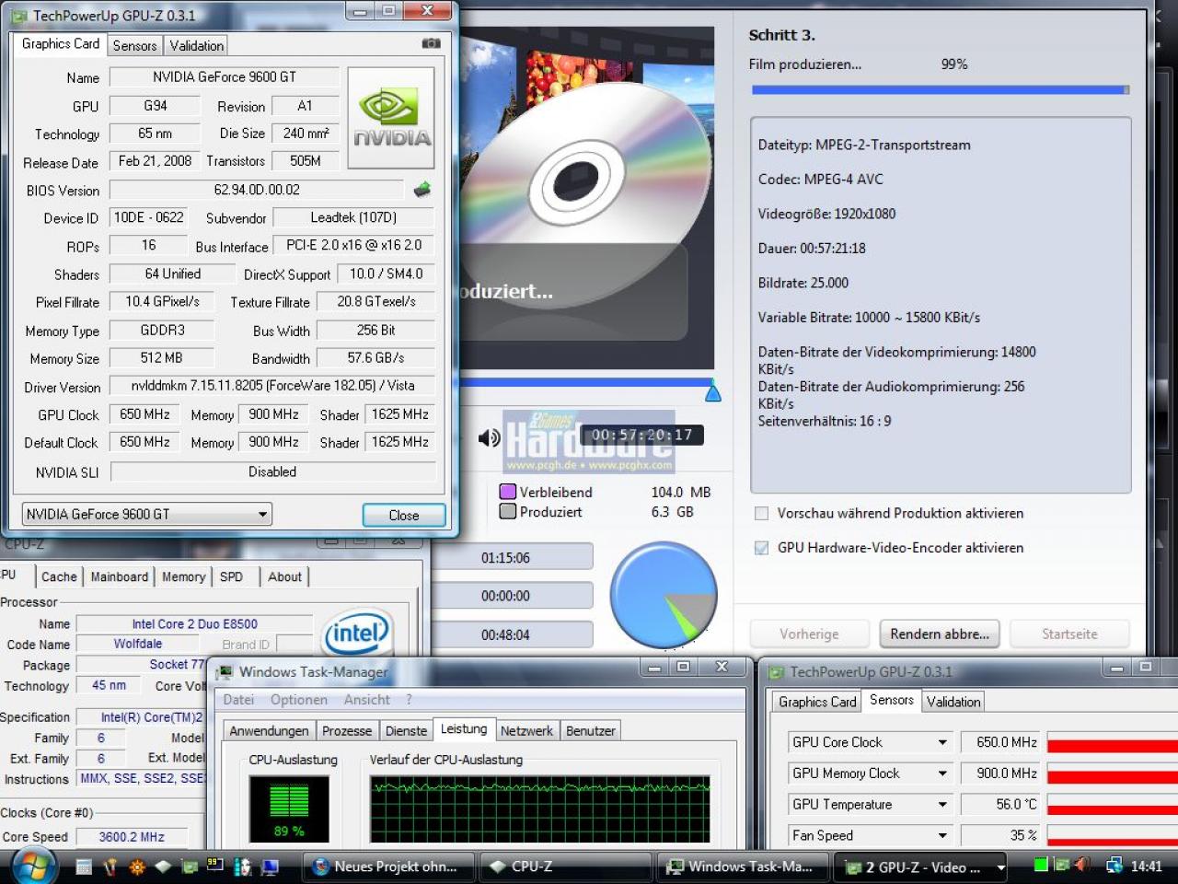Click the NVIDIA logo in GPU-Z

click(x=391, y=117)
